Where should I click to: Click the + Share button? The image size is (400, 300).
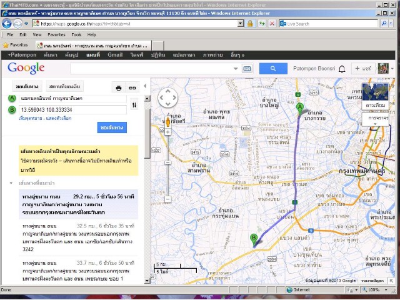(x=362, y=69)
